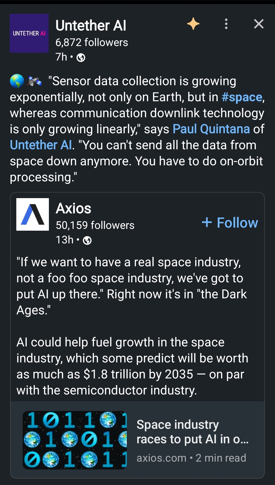Tap the gold sparkle AI icon
This screenshot has height=485, width=275.
coord(193,24)
